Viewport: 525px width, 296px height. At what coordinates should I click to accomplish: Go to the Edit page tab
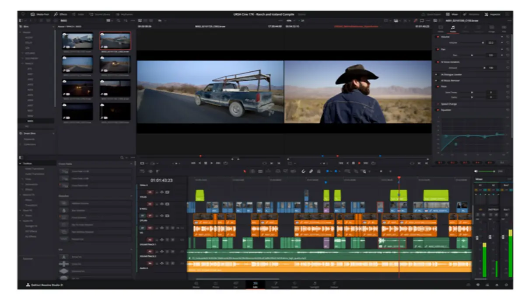coord(255,284)
